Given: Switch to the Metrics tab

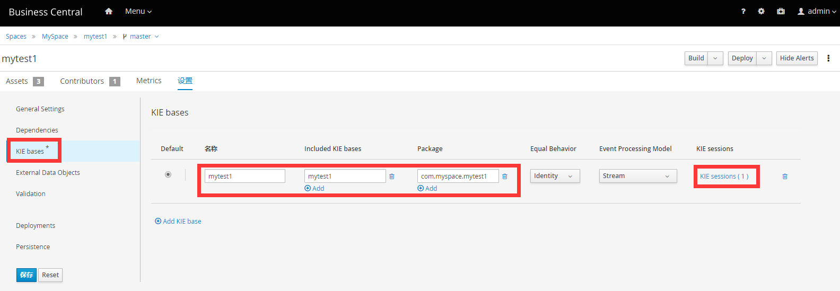Looking at the screenshot, I should 149,81.
